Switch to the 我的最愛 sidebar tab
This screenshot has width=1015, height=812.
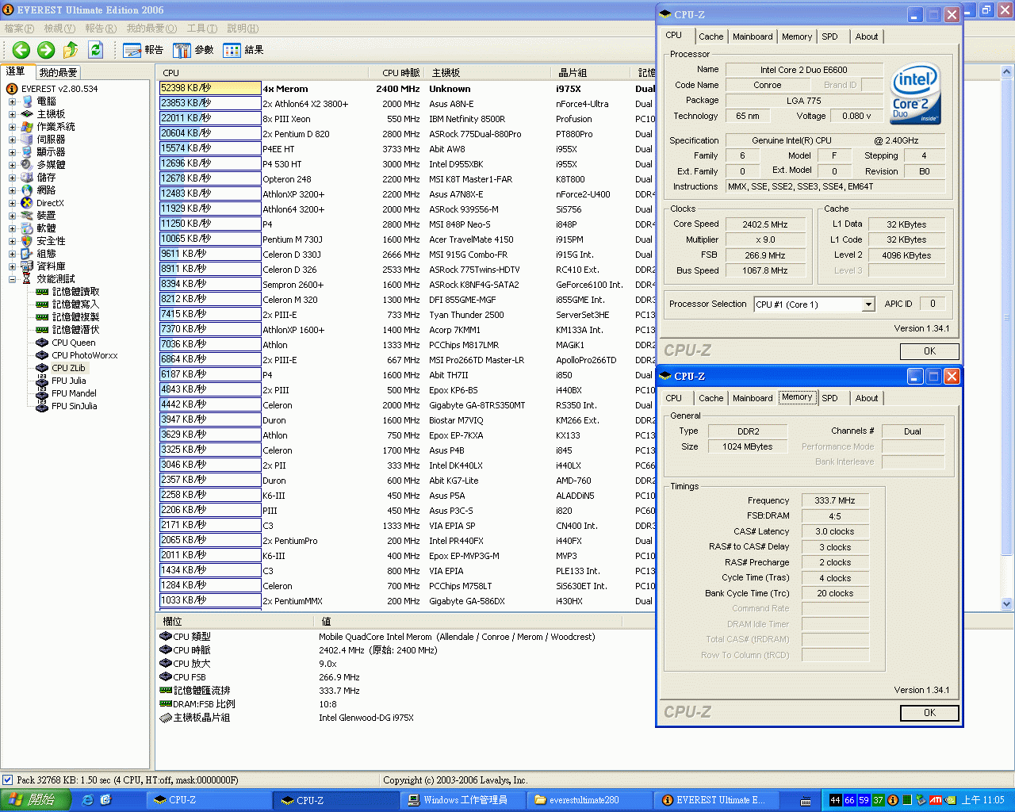tap(58, 72)
